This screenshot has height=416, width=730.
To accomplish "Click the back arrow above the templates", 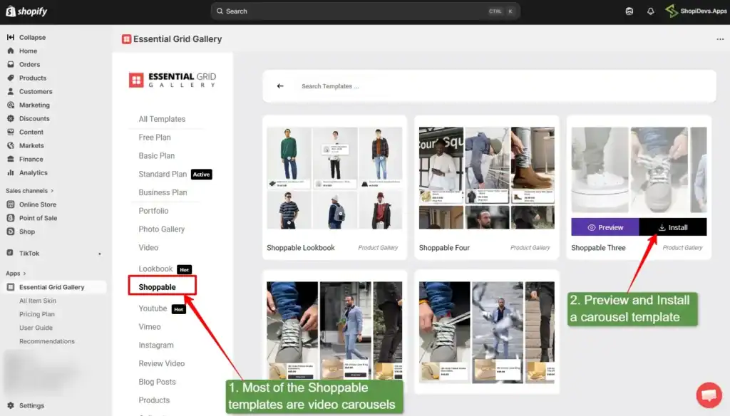I will [x=279, y=85].
